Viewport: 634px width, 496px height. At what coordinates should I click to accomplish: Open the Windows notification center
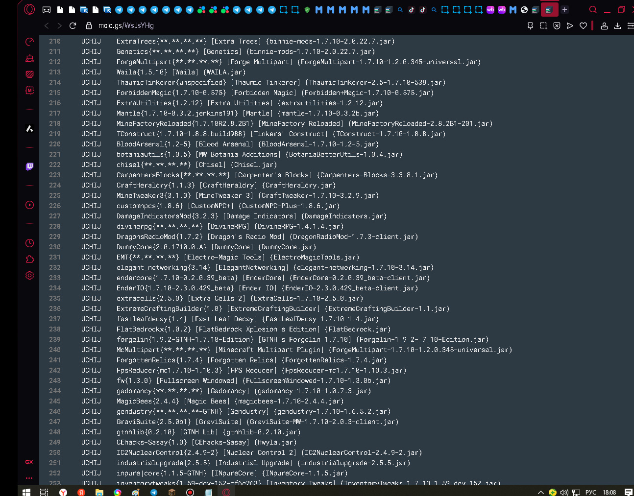[x=629, y=492]
